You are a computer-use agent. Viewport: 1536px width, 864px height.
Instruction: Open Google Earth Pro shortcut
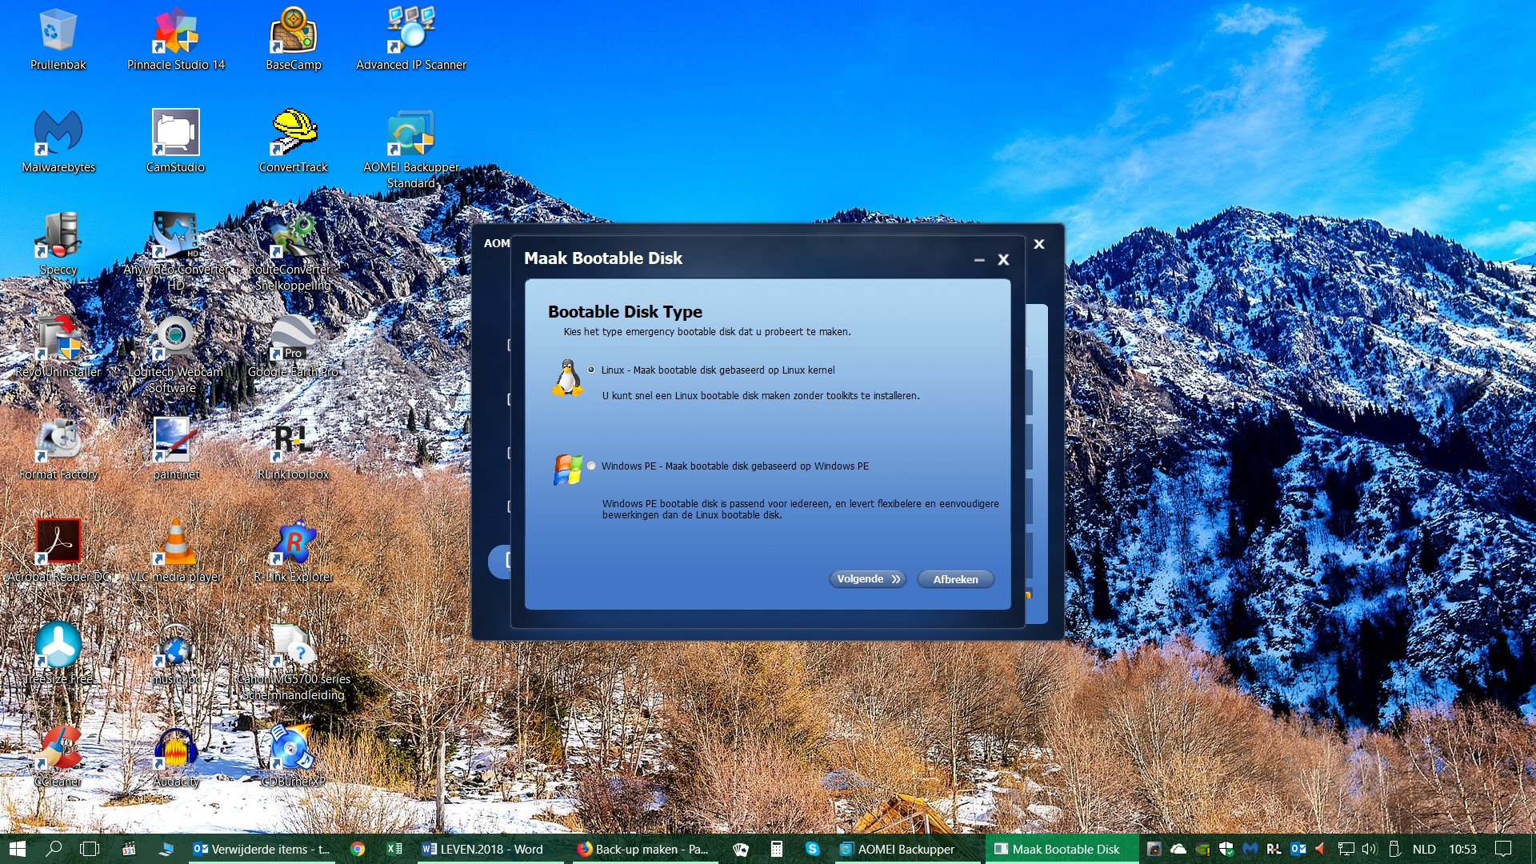pyautogui.click(x=294, y=346)
